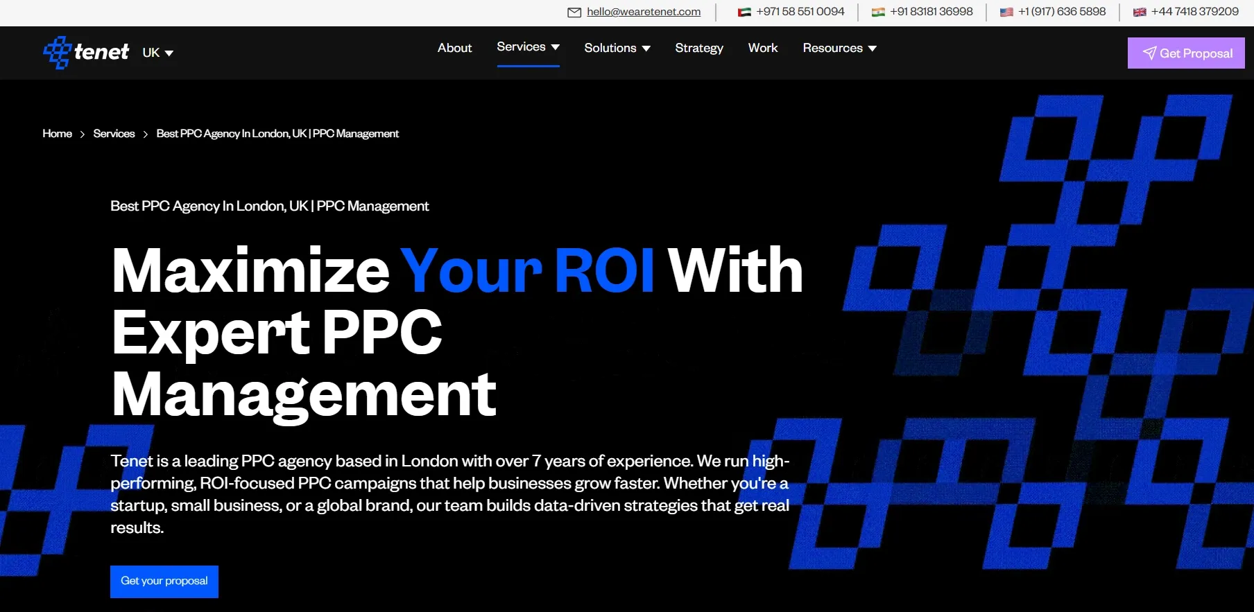Click the UAE flag icon
The height and width of the screenshot is (612, 1254).
click(x=744, y=12)
